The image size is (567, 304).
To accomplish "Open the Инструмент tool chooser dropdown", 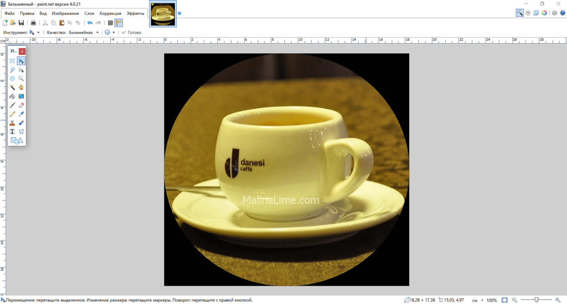I will 34,33.
